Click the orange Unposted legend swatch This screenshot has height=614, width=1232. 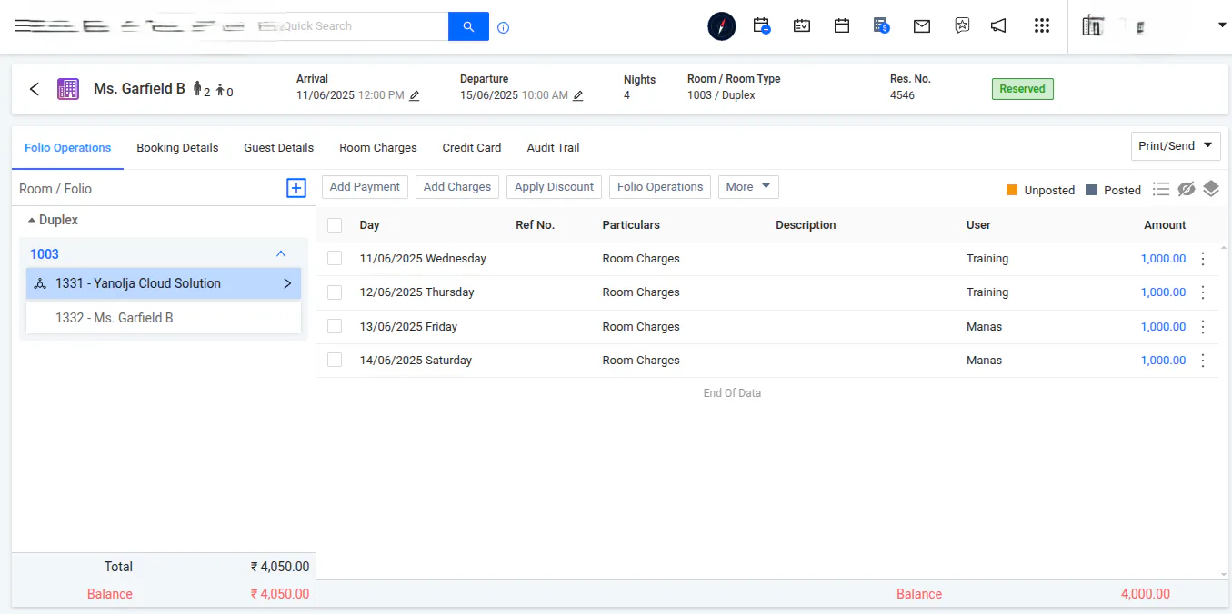point(1012,190)
